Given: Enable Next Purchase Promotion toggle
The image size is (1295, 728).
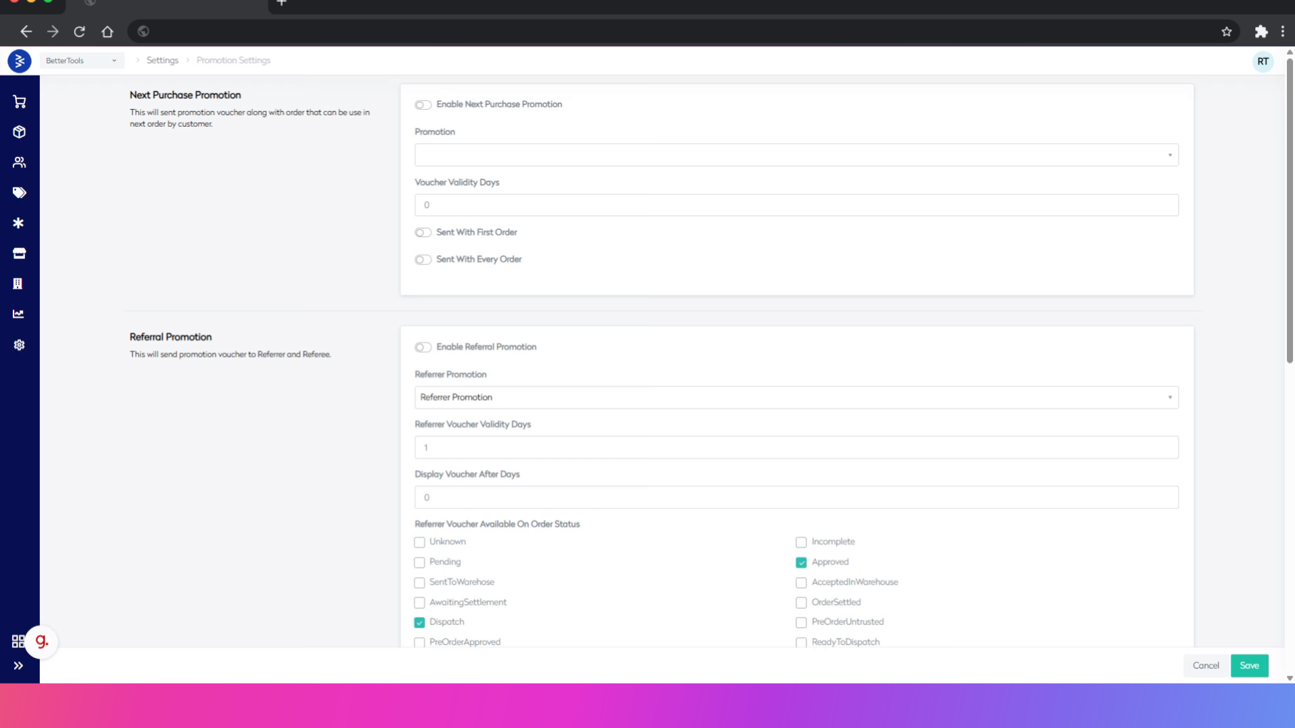Looking at the screenshot, I should click(x=423, y=105).
